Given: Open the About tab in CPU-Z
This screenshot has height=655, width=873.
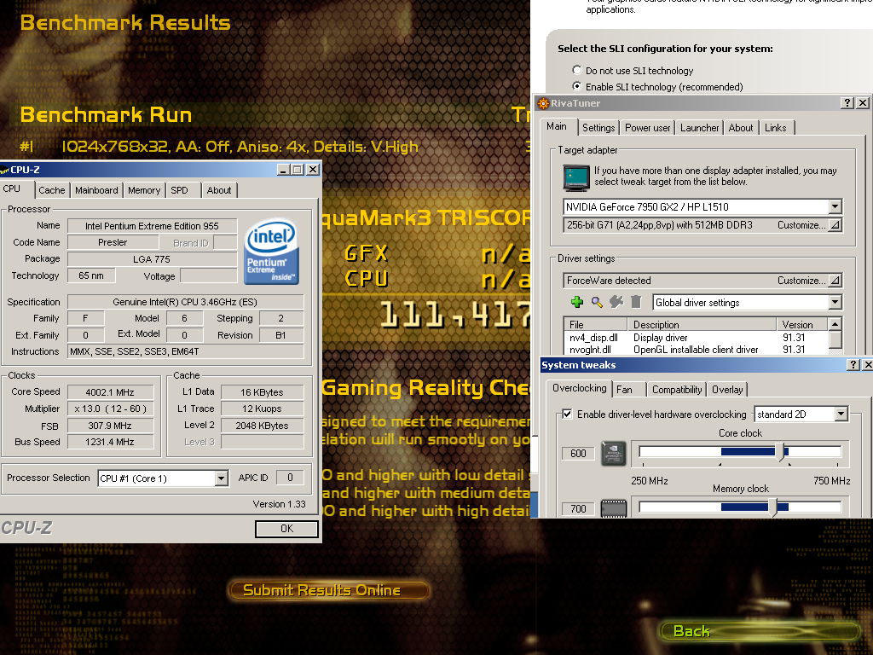Looking at the screenshot, I should (219, 190).
